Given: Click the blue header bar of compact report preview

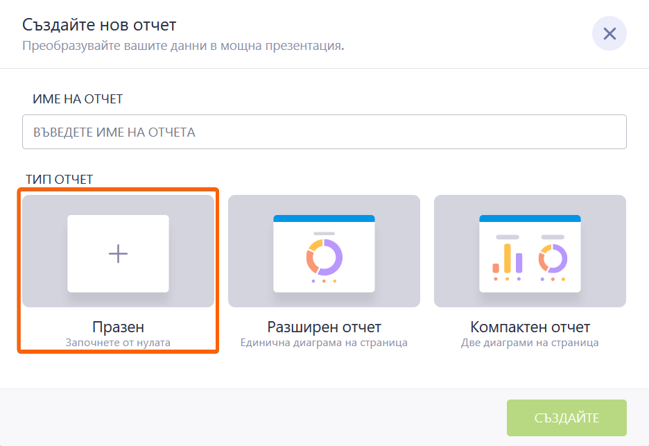Looking at the screenshot, I should point(530,218).
